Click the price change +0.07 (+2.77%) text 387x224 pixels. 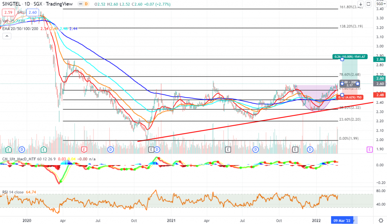click(x=157, y=4)
